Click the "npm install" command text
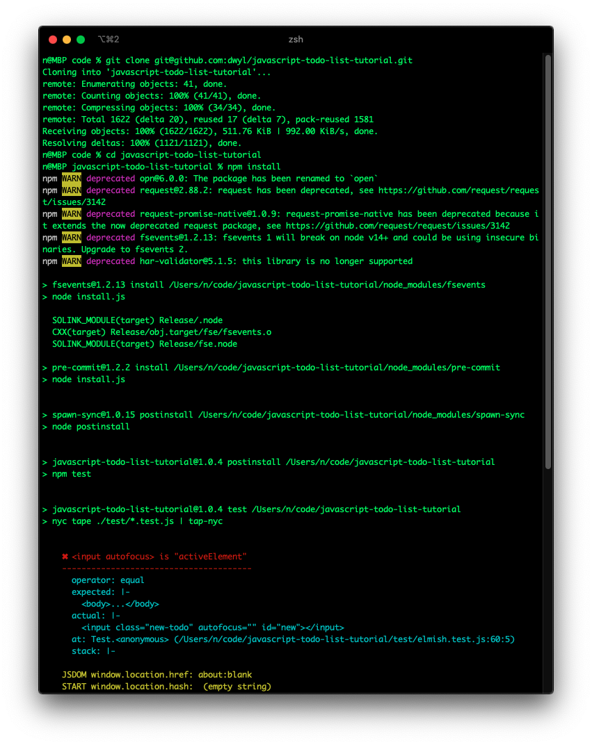 point(254,167)
